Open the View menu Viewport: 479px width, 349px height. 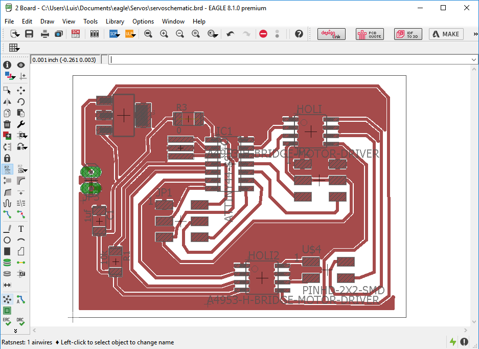[69, 21]
